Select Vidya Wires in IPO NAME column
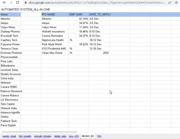Screen dimensions: 180x139 55,27
